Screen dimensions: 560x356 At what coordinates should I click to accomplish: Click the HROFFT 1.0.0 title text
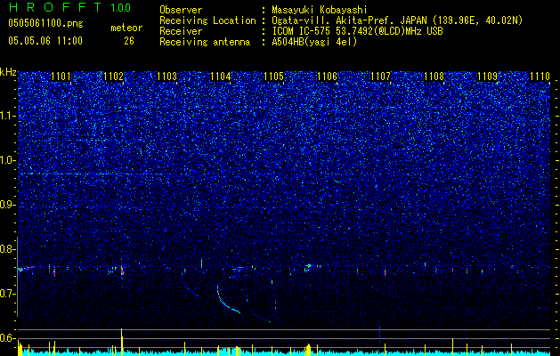tap(69, 7)
